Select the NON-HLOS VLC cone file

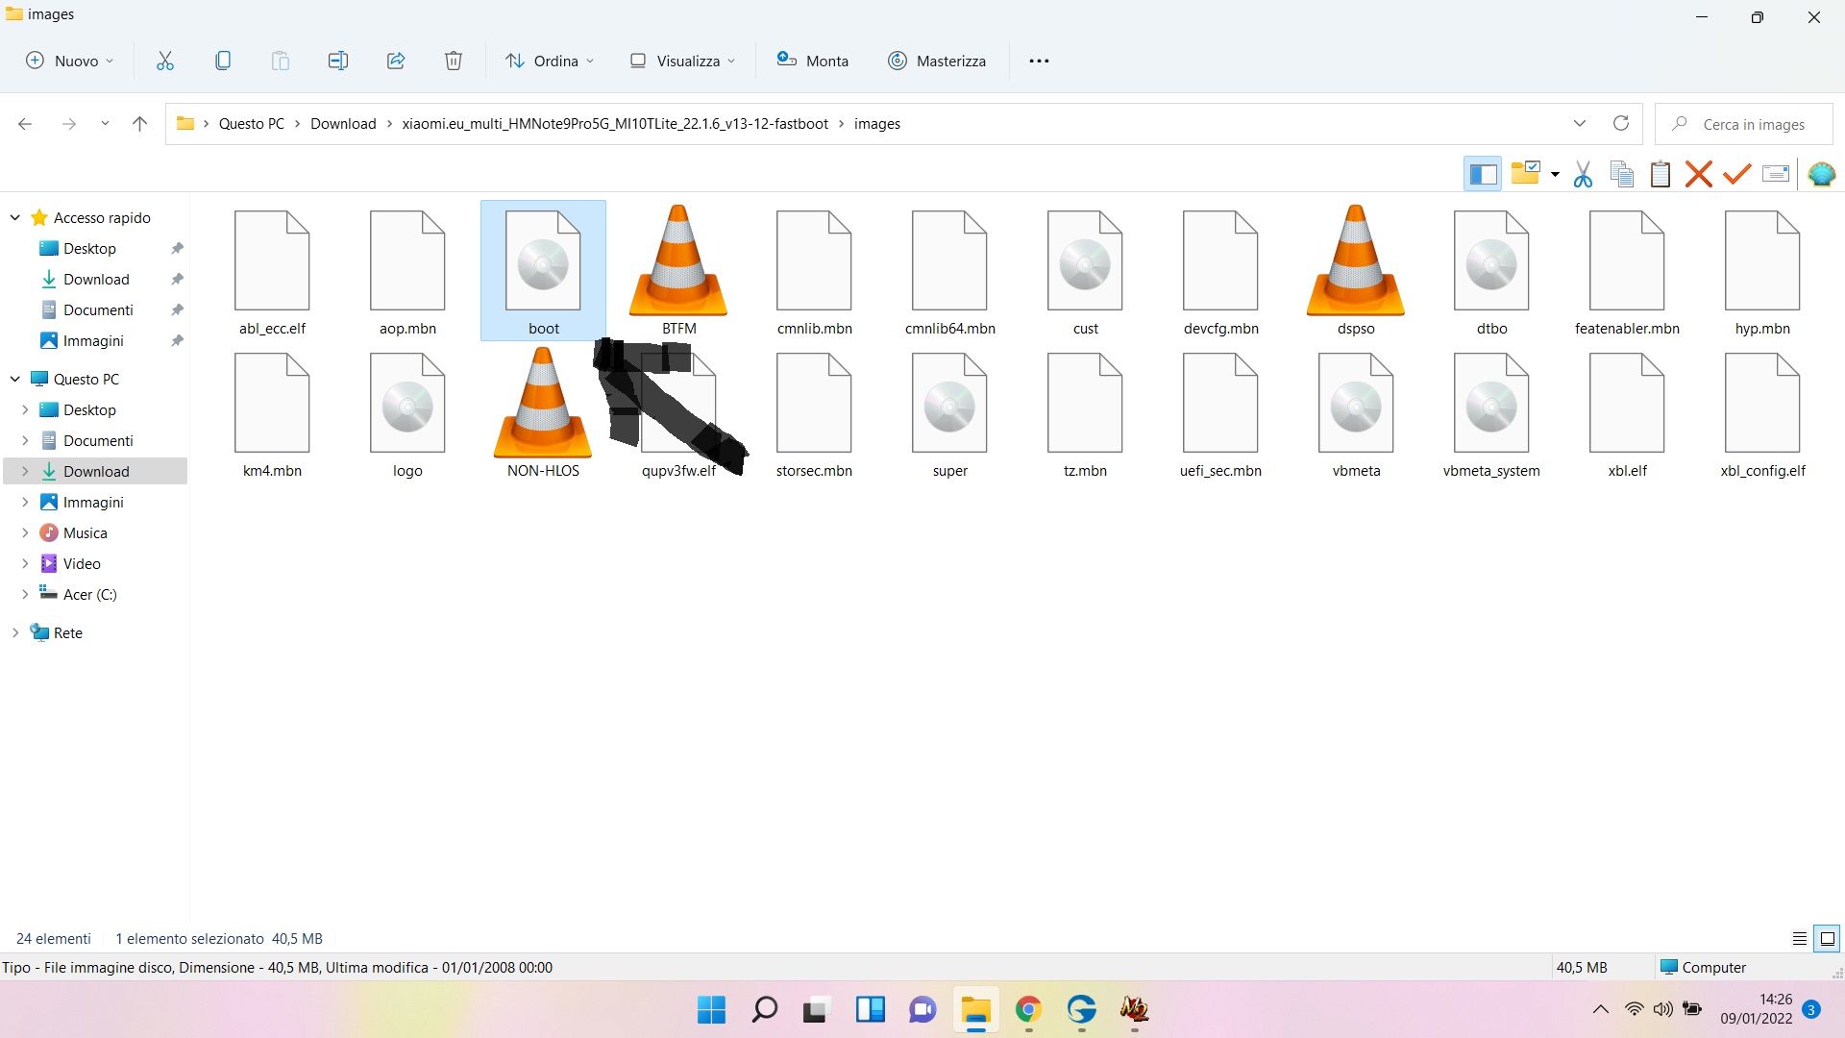[x=543, y=413]
